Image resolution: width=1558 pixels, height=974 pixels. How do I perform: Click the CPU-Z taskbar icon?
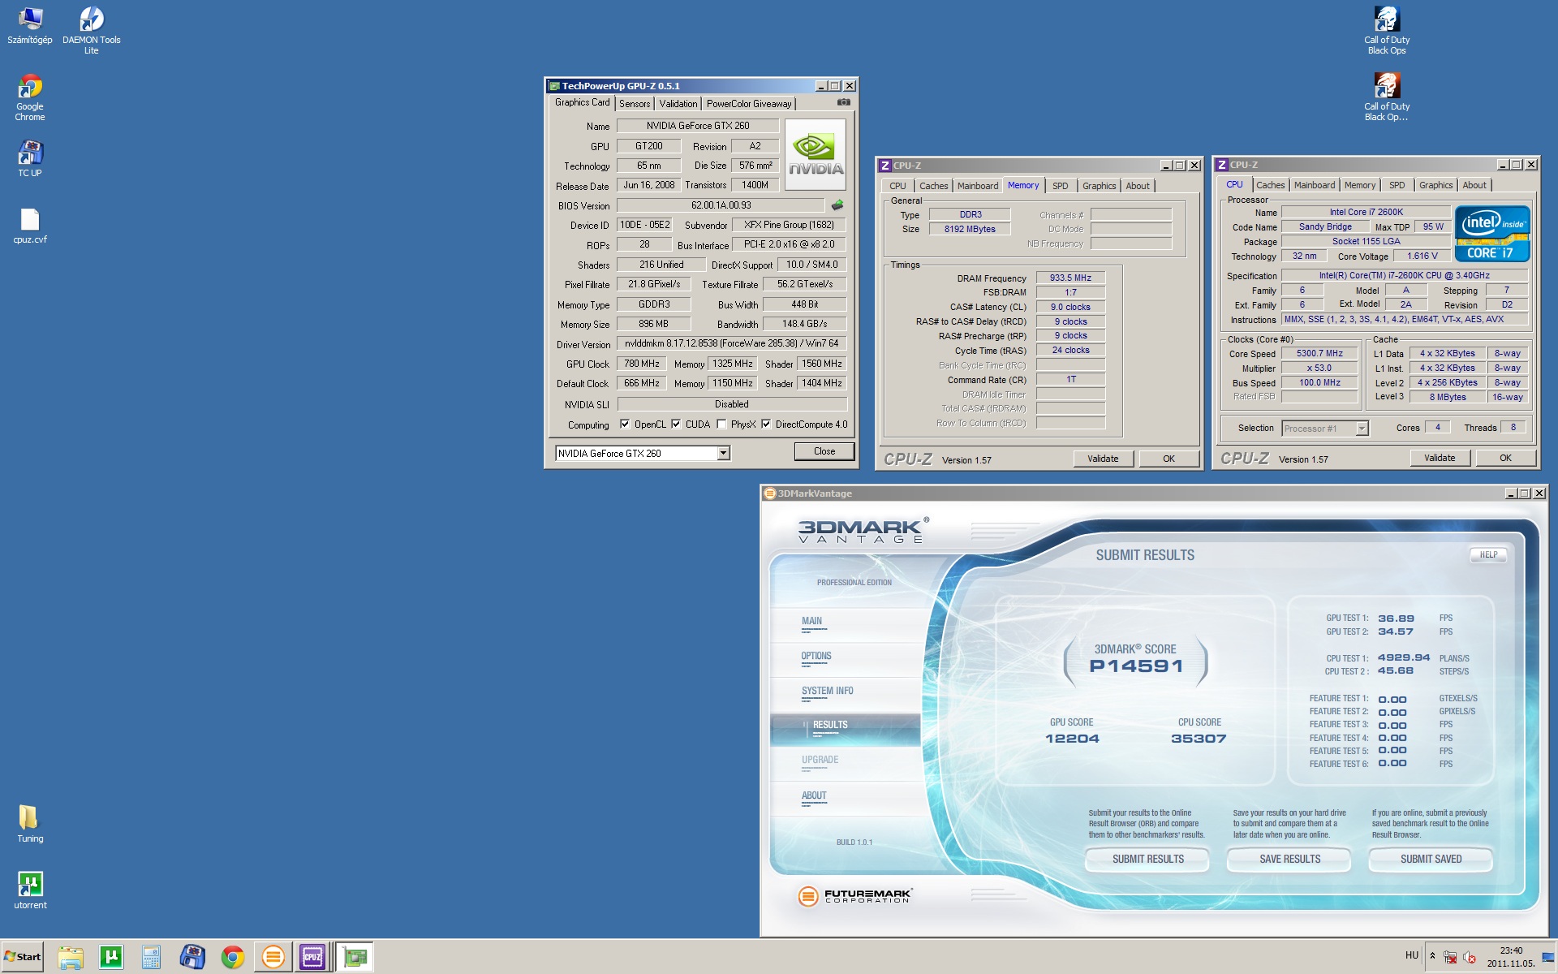312,957
